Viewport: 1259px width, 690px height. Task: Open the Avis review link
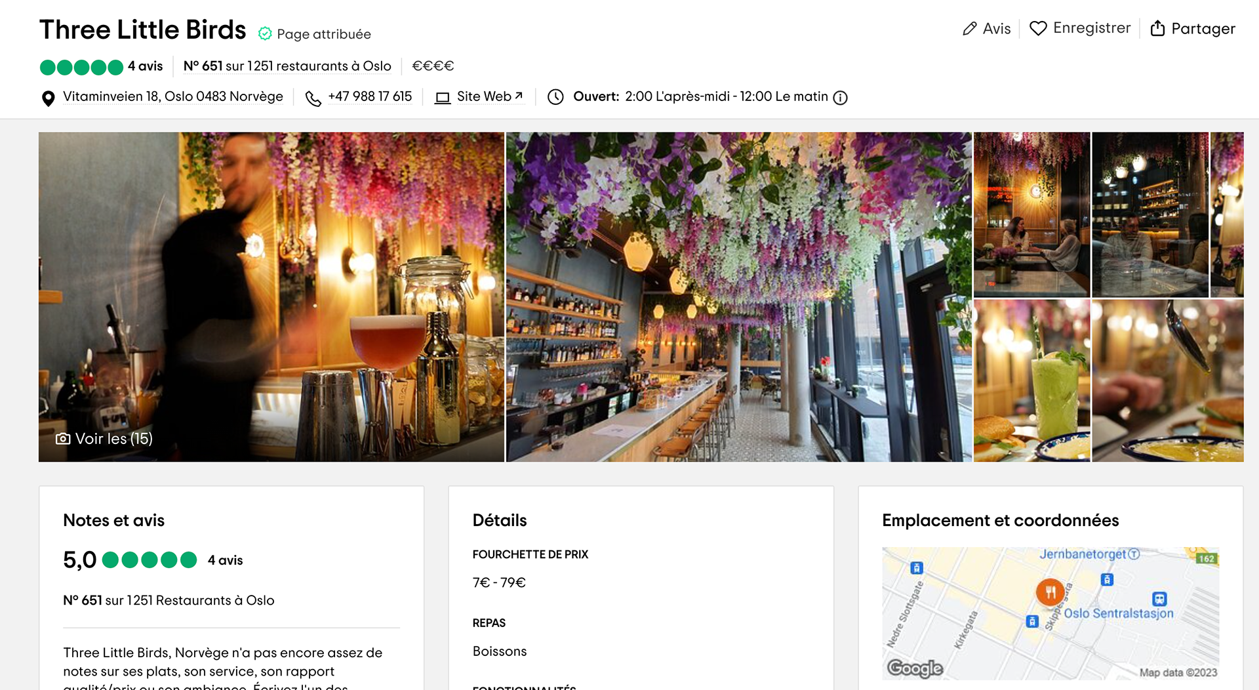(986, 29)
